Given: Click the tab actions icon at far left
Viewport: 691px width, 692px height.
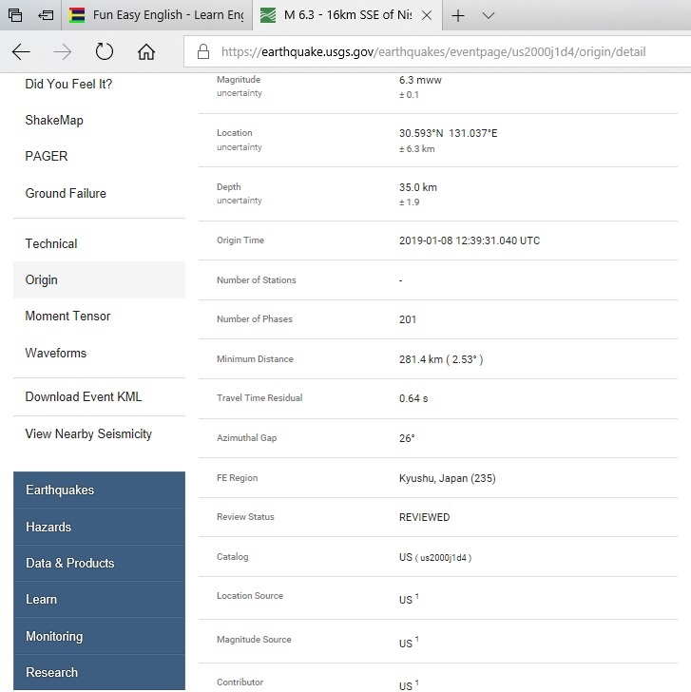Looking at the screenshot, I should pyautogui.click(x=15, y=16).
